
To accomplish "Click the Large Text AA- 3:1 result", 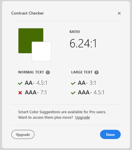I will pyautogui.click(x=87, y=83).
